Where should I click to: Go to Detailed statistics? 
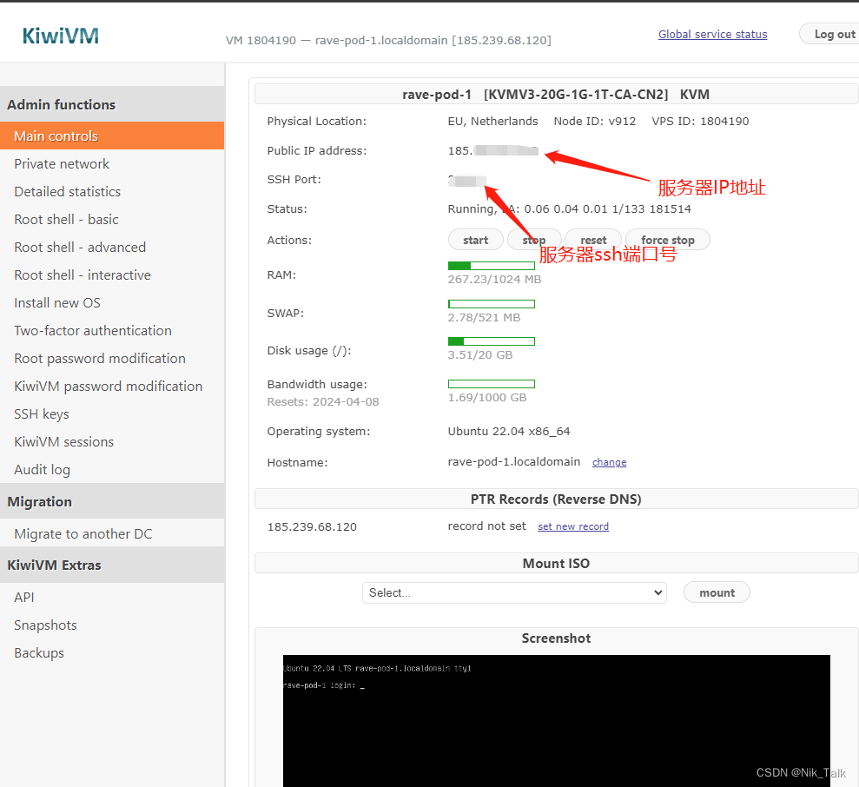[68, 192]
